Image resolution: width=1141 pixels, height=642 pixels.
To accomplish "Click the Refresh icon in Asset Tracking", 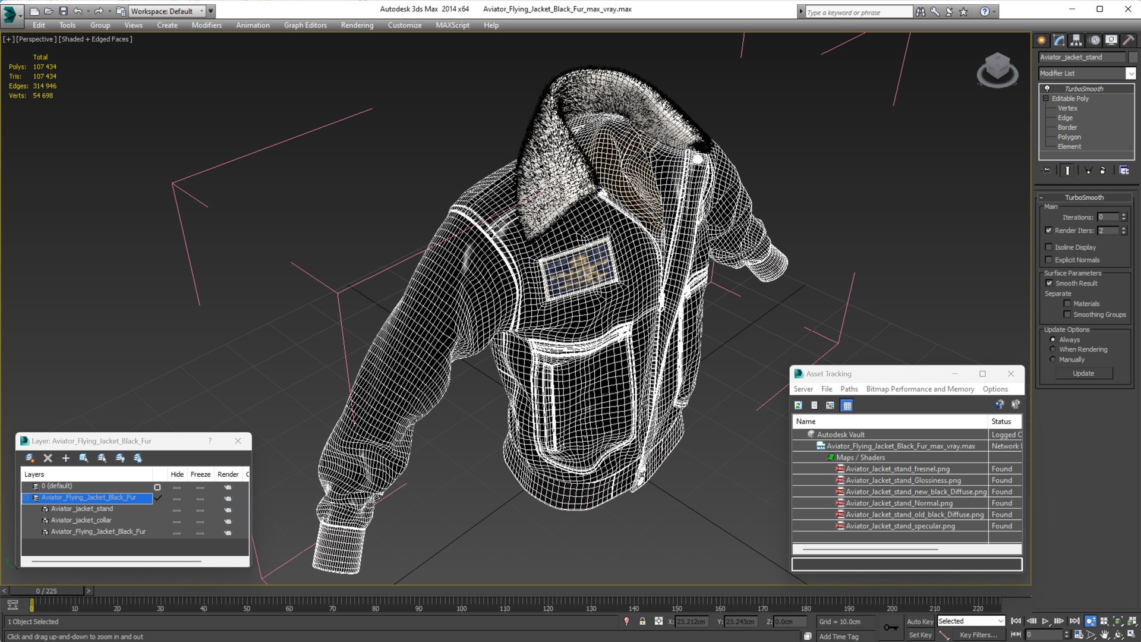I will [x=798, y=405].
